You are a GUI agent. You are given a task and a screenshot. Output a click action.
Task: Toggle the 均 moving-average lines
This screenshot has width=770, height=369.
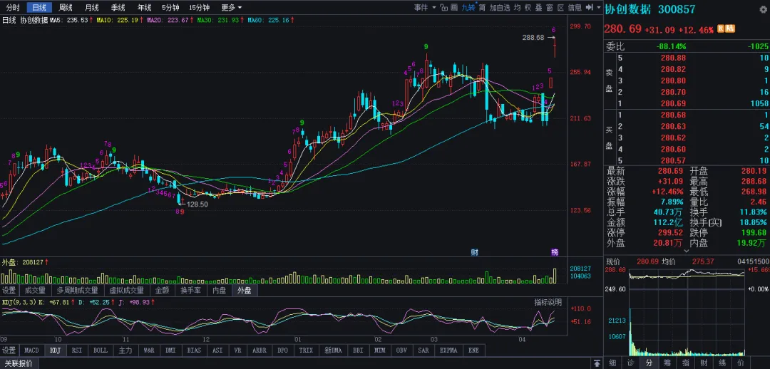pos(517,7)
